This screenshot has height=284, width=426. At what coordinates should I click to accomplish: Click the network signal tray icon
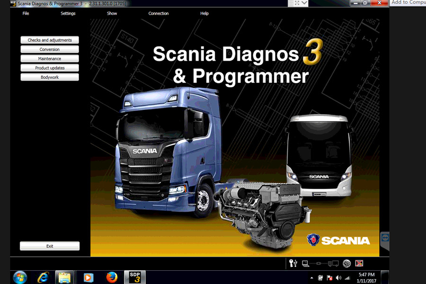347,278
